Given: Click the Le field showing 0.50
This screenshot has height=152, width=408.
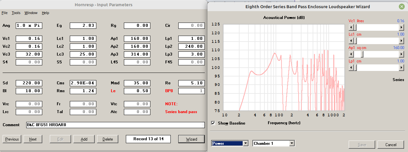Looking at the screenshot, I should coord(137,91).
